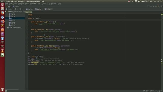Viewport: 163px width, 92px height.
Task: Open the VCS menu
Action: (48, 4)
